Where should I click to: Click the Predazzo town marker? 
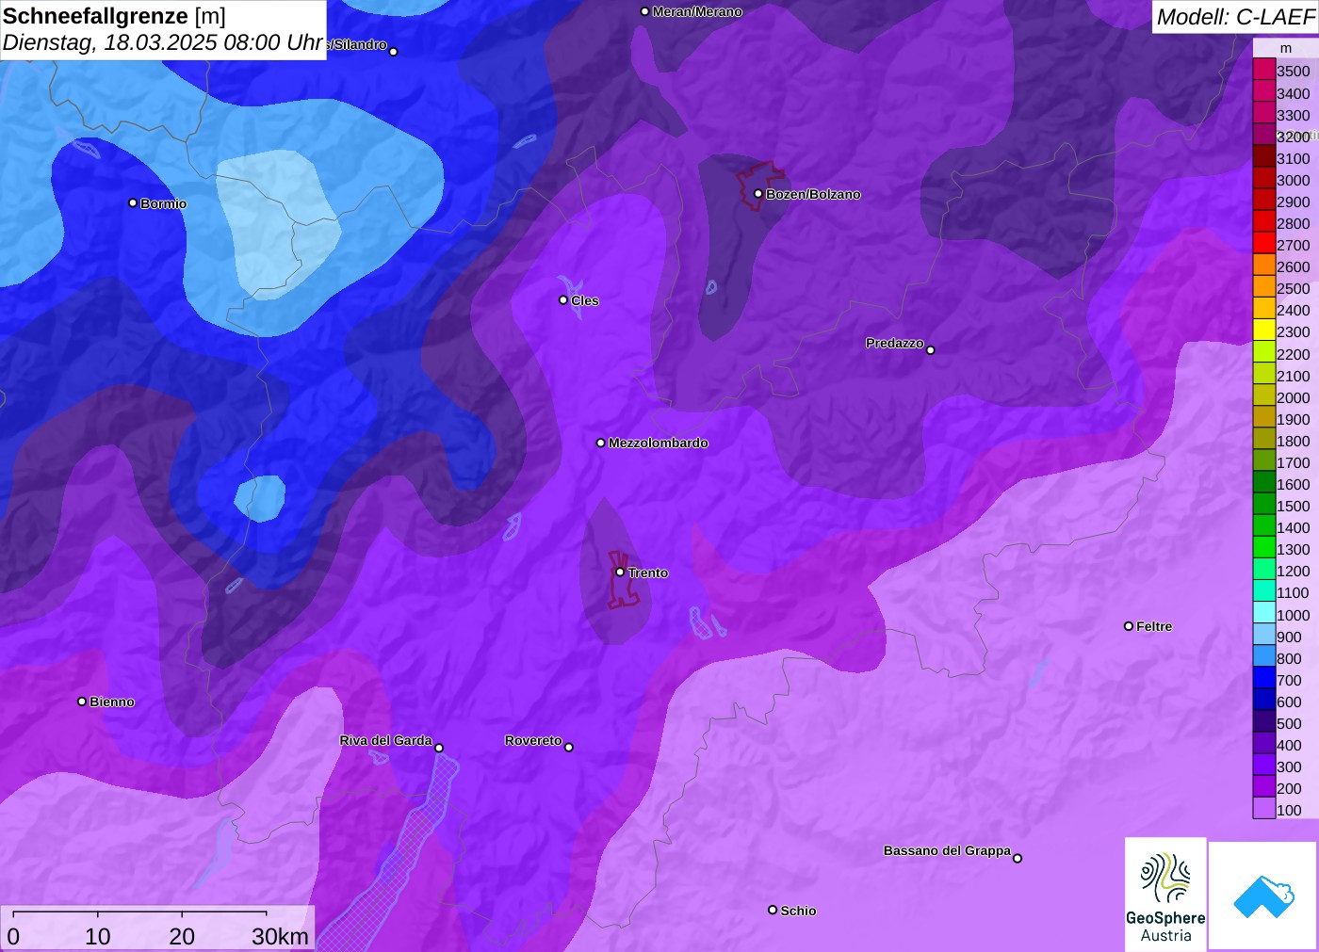click(931, 350)
